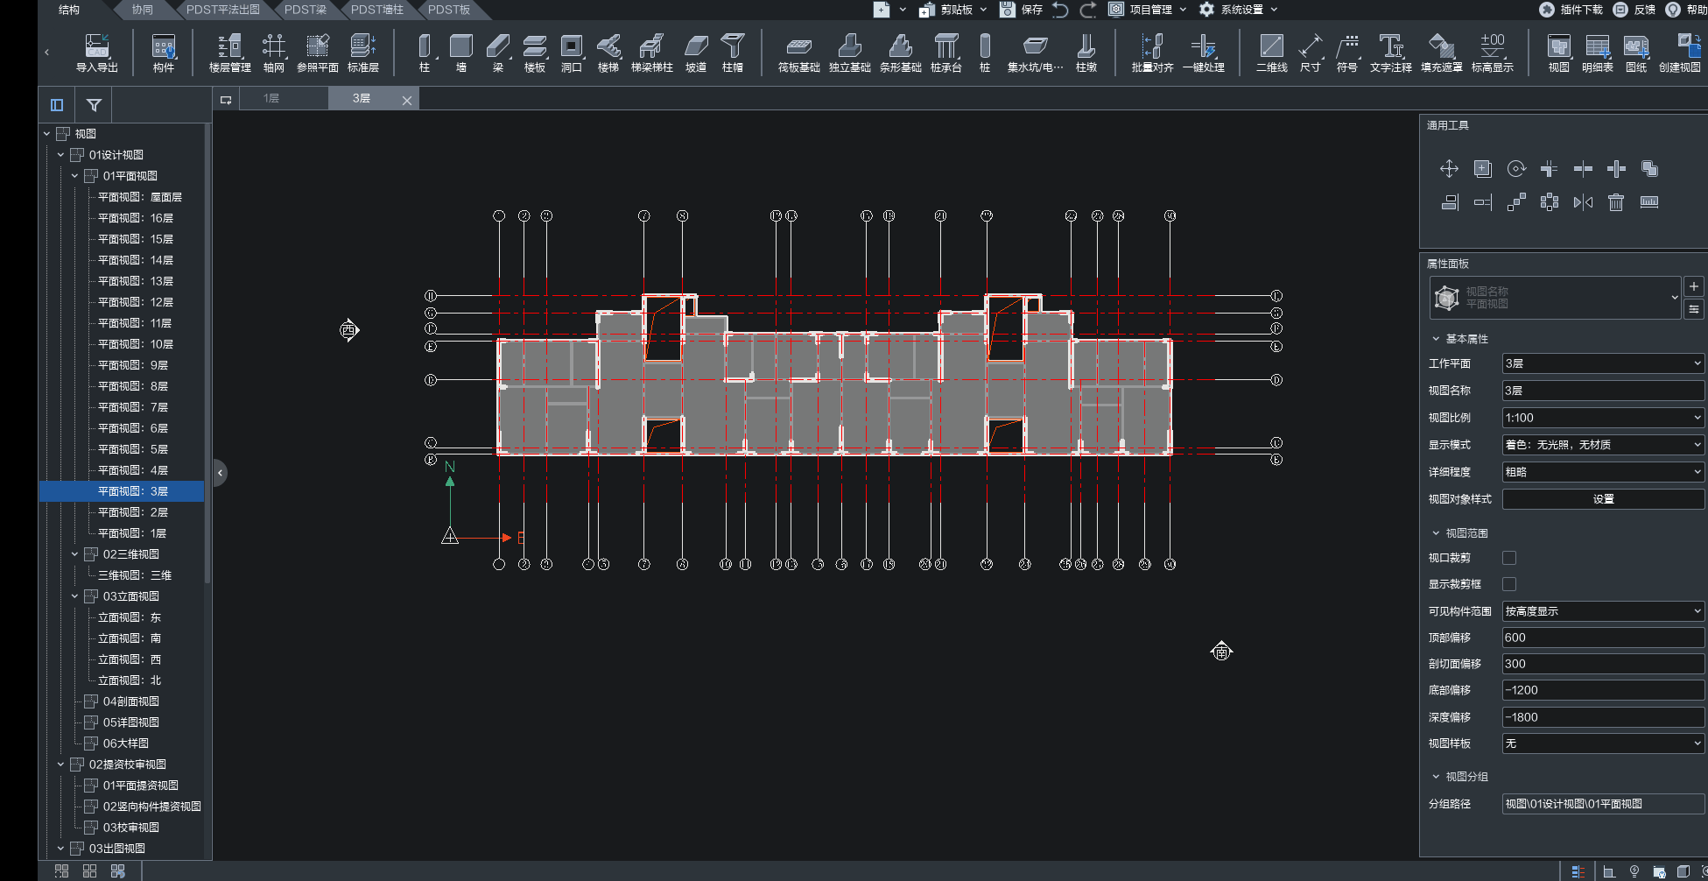Select the 墙 wall tool
The image size is (1708, 881).
point(461,53)
